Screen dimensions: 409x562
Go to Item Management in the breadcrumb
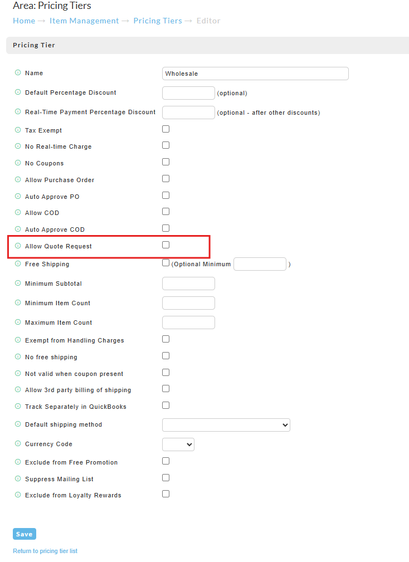[x=84, y=21]
